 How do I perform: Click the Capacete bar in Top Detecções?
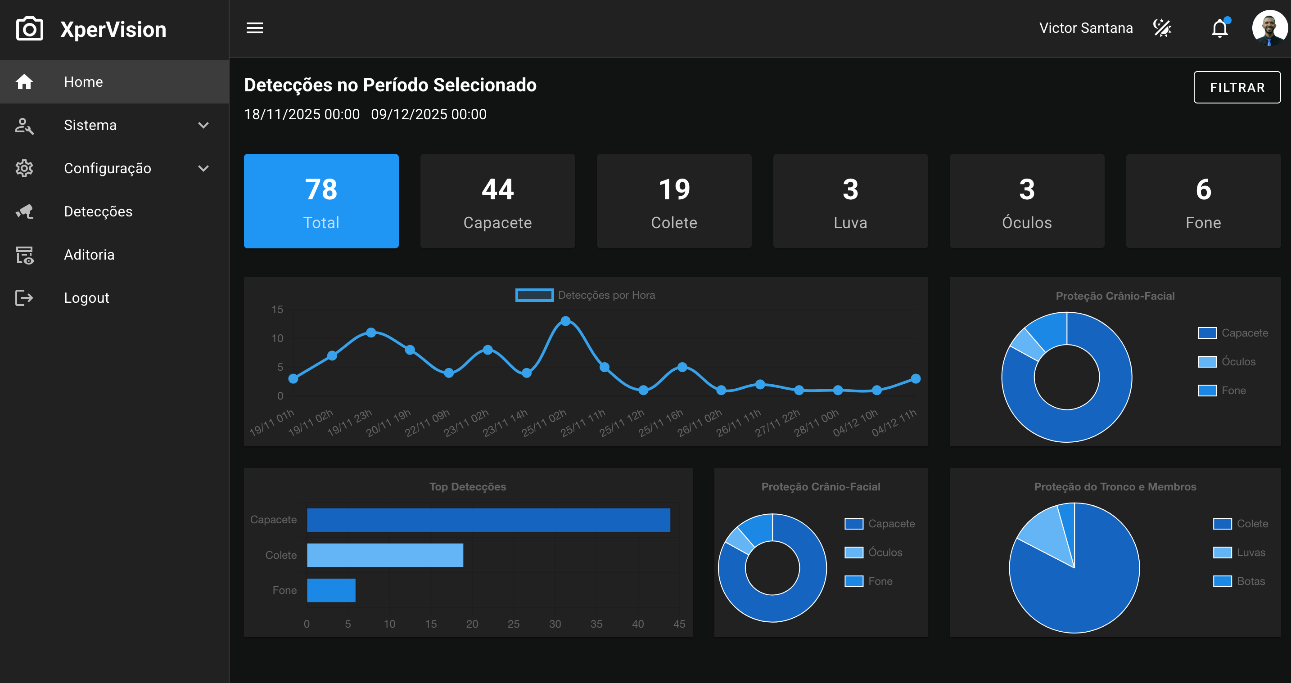(x=489, y=520)
